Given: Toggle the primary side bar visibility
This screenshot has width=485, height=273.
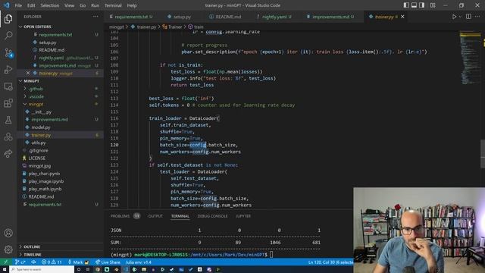Looking at the screenshot, I should click(406, 5).
